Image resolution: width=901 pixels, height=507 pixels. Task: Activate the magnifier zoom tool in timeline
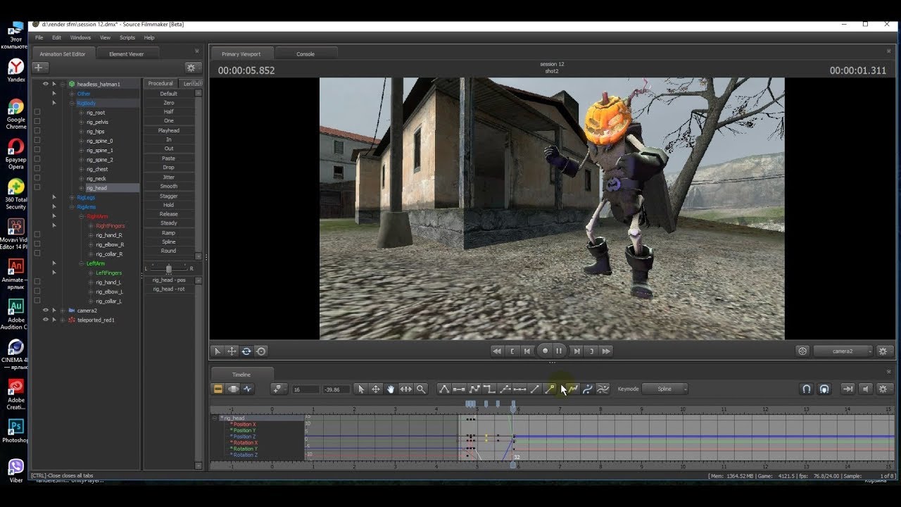pos(421,389)
